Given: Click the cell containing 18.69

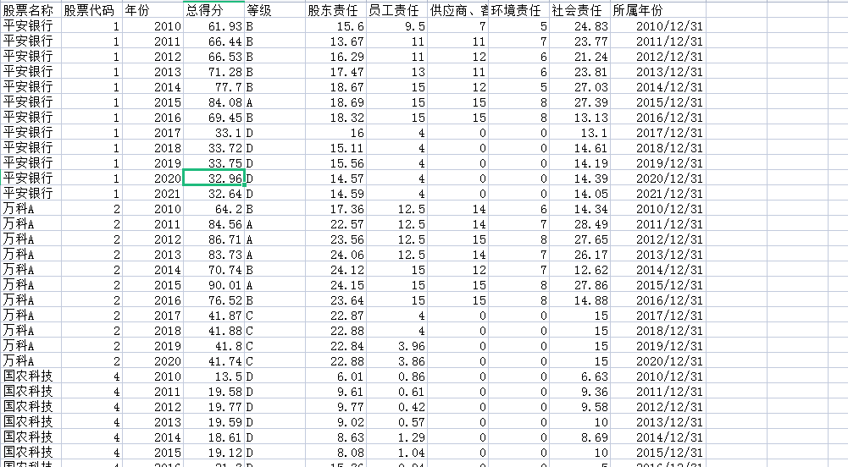Looking at the screenshot, I should click(x=335, y=102).
